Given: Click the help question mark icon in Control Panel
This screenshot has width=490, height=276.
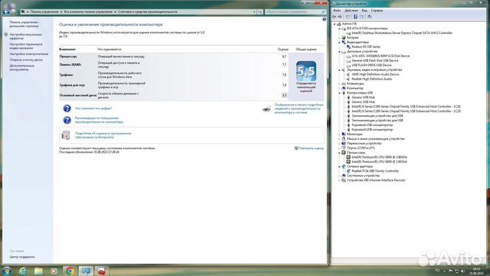Looking at the screenshot, I should pyautogui.click(x=324, y=19).
